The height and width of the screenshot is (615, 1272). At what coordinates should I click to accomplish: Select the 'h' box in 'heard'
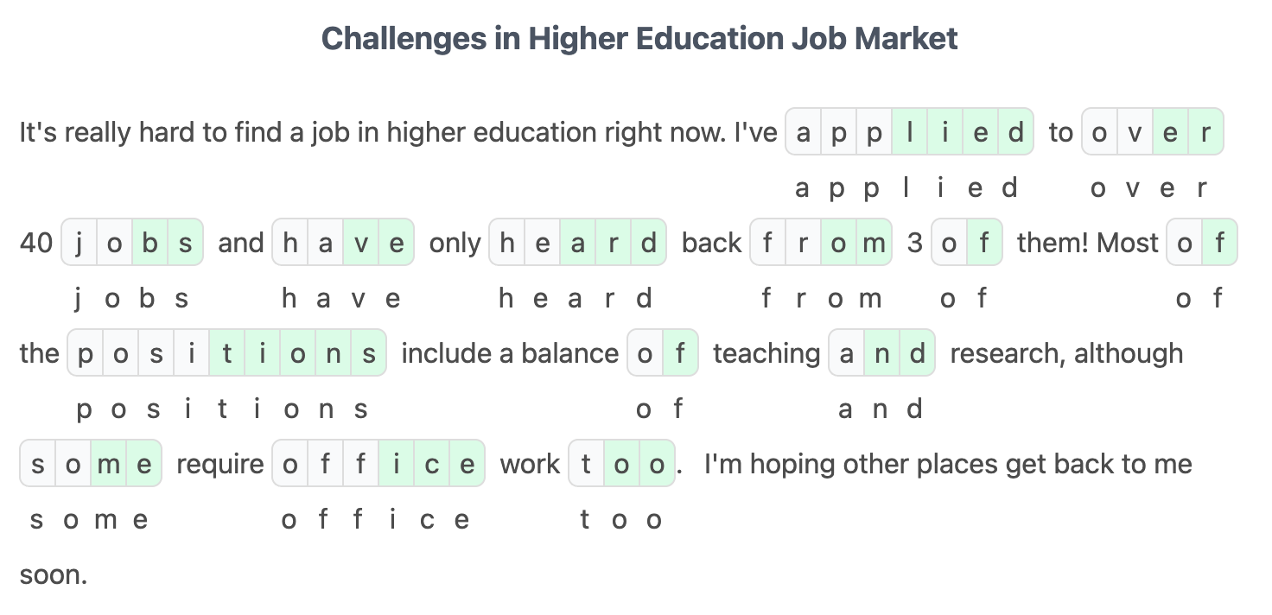pyautogui.click(x=507, y=243)
